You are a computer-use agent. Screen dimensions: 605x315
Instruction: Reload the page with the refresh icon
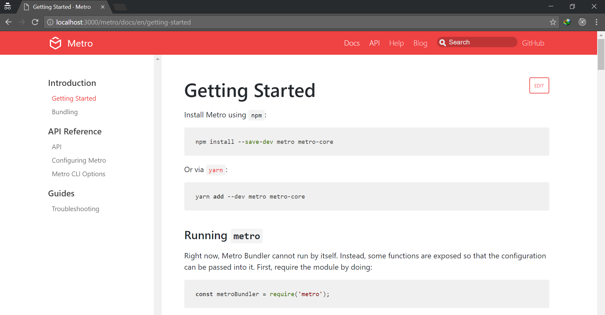click(x=35, y=22)
